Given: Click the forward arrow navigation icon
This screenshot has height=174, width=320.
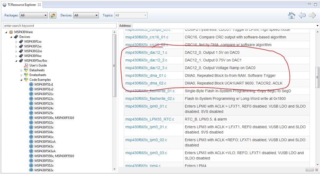Looking at the screenshot, I should point(312,15).
